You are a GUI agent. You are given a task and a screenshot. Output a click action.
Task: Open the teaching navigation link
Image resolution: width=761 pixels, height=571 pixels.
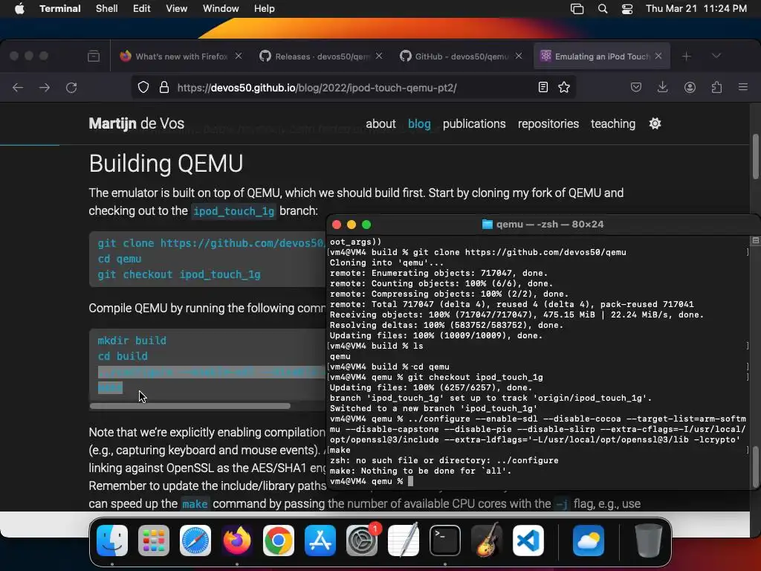(x=613, y=124)
